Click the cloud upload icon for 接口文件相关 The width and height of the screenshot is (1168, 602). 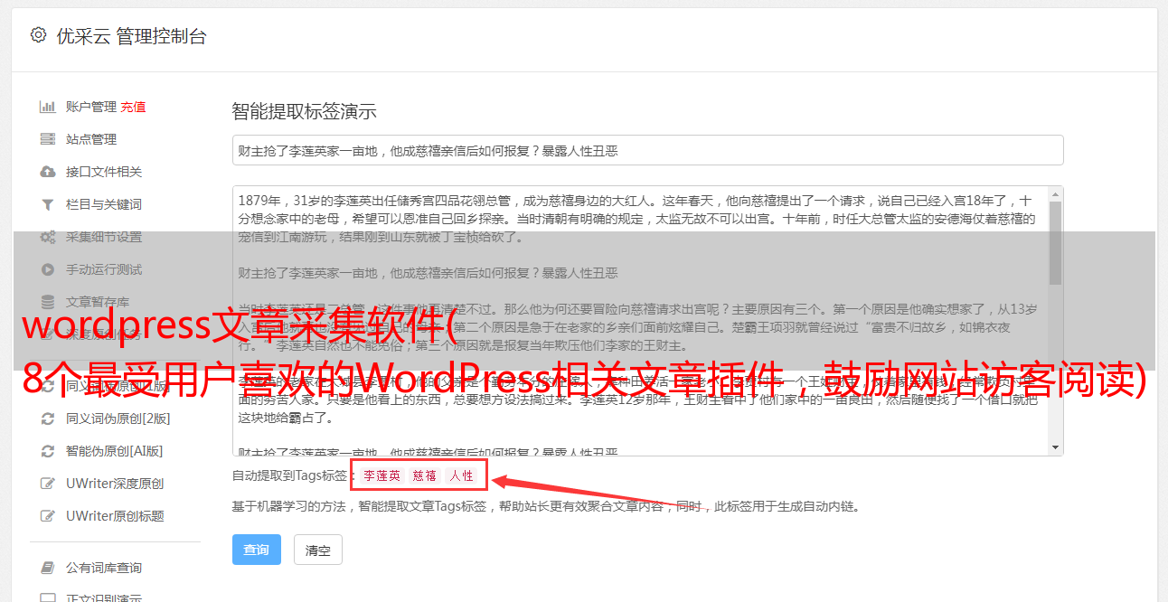click(x=48, y=172)
